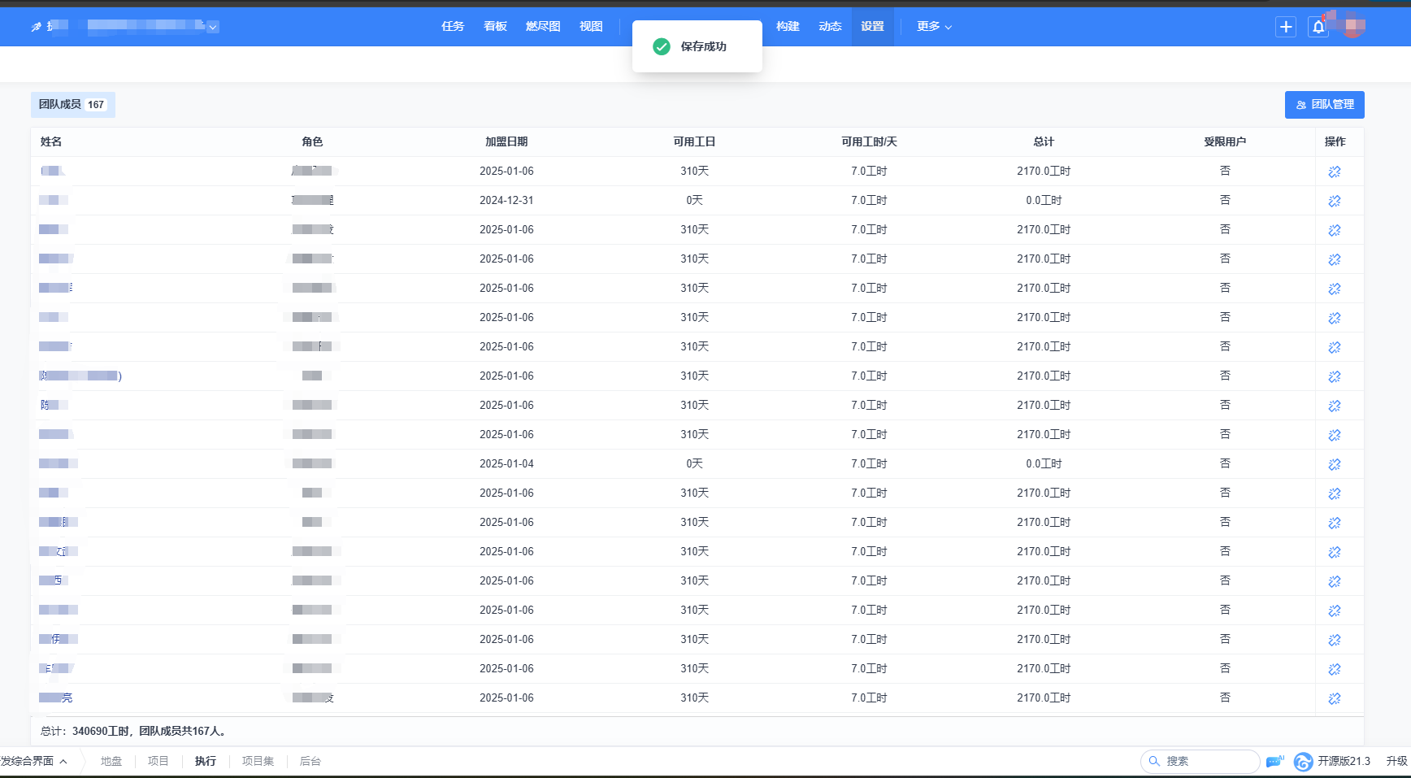
Task: Click unlink icon in the last visible row
Action: click(1334, 698)
